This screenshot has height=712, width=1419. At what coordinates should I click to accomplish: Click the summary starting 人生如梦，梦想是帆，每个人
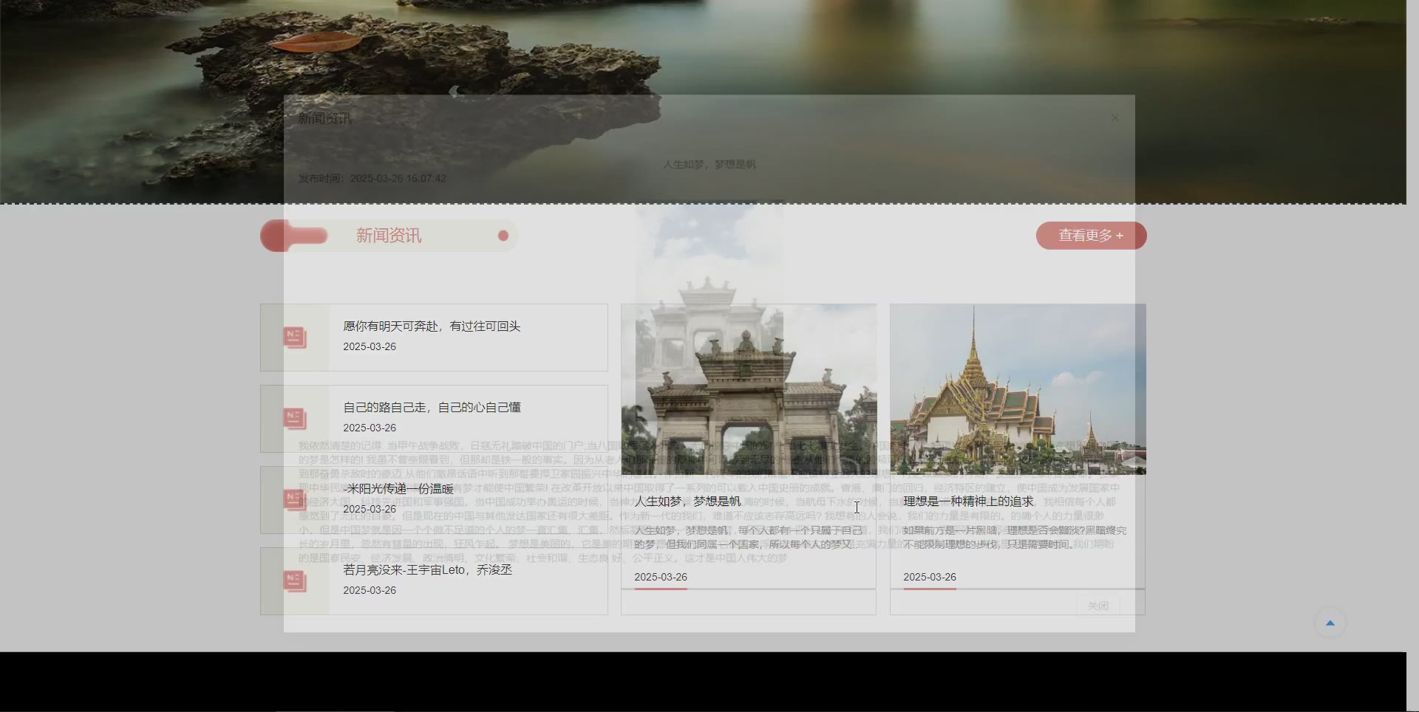[748, 537]
